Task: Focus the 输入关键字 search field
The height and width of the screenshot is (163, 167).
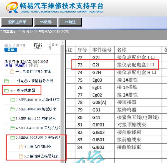Action: coord(15,46)
